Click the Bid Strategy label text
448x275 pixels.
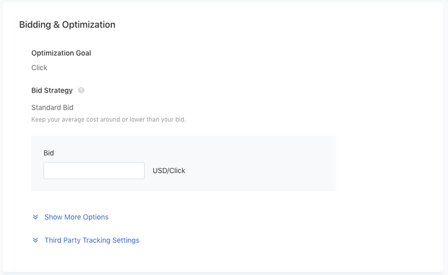[52, 91]
